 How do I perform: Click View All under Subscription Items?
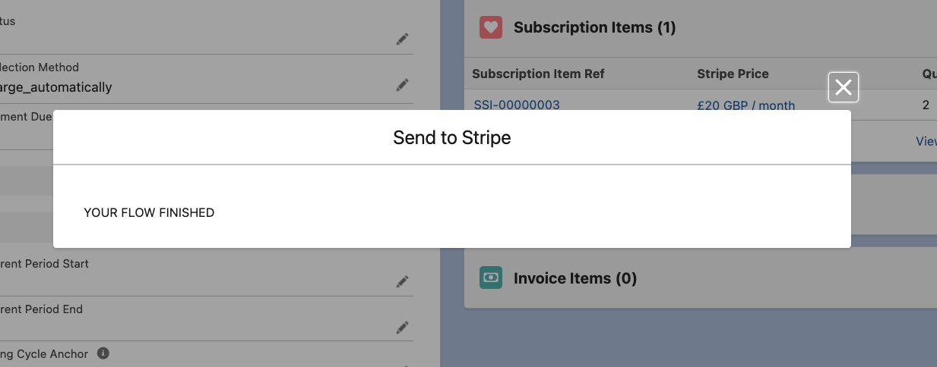pos(927,141)
